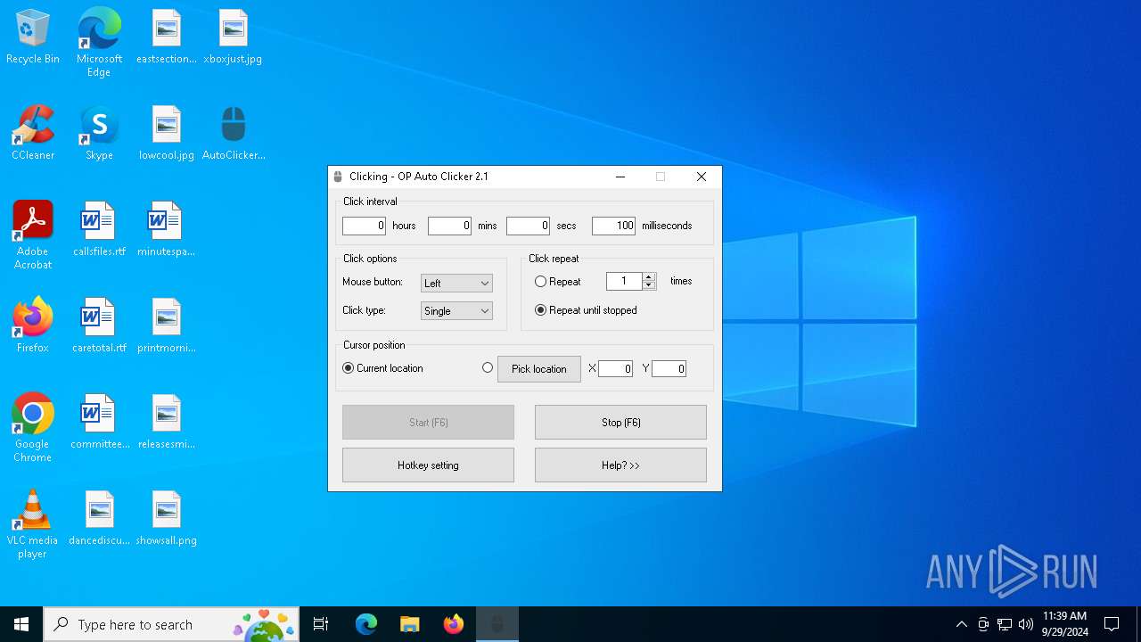Open the Click type dropdown
This screenshot has width=1141, height=642.
tap(456, 310)
